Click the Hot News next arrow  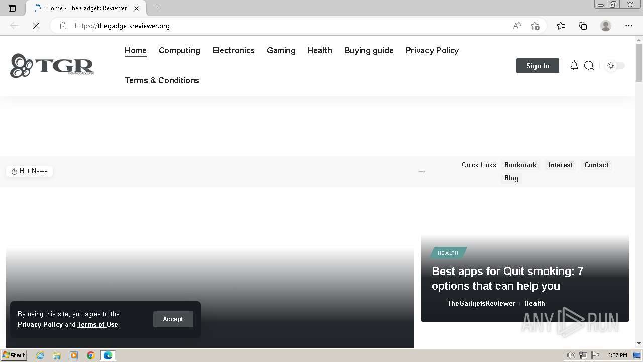click(x=422, y=171)
